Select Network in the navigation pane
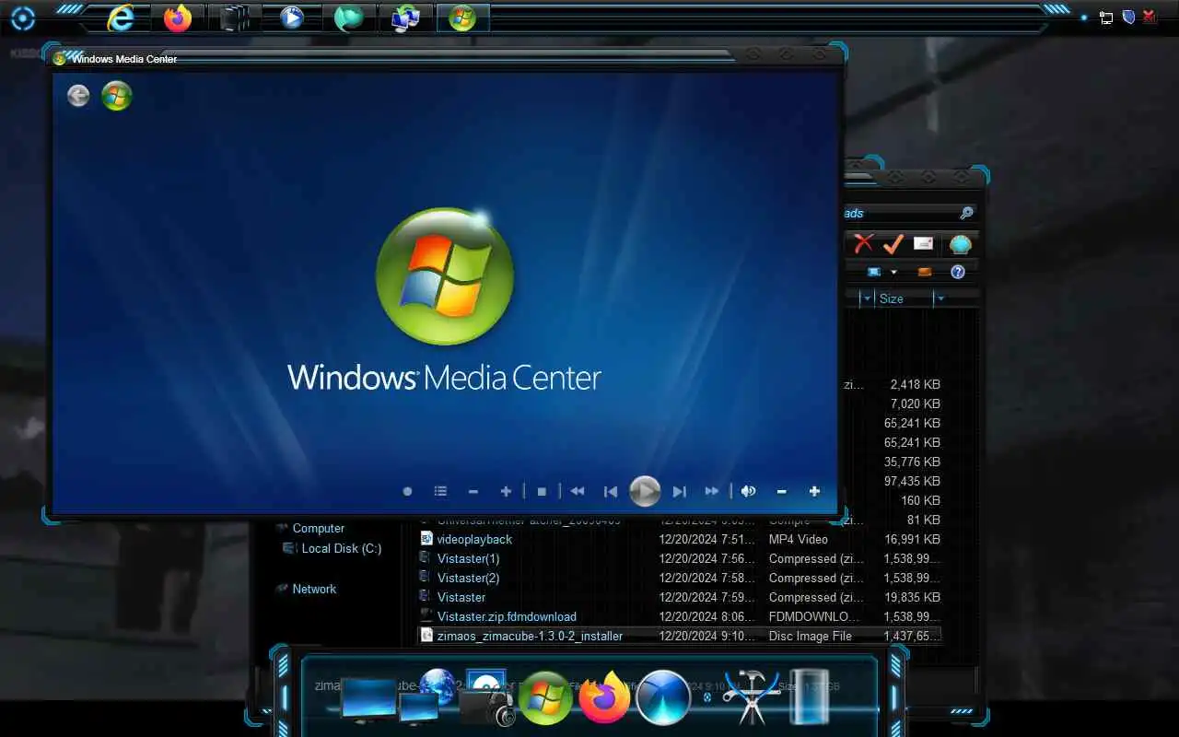 click(314, 589)
